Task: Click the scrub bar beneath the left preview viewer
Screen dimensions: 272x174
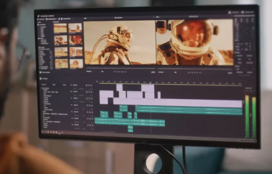Action: [x=121, y=68]
